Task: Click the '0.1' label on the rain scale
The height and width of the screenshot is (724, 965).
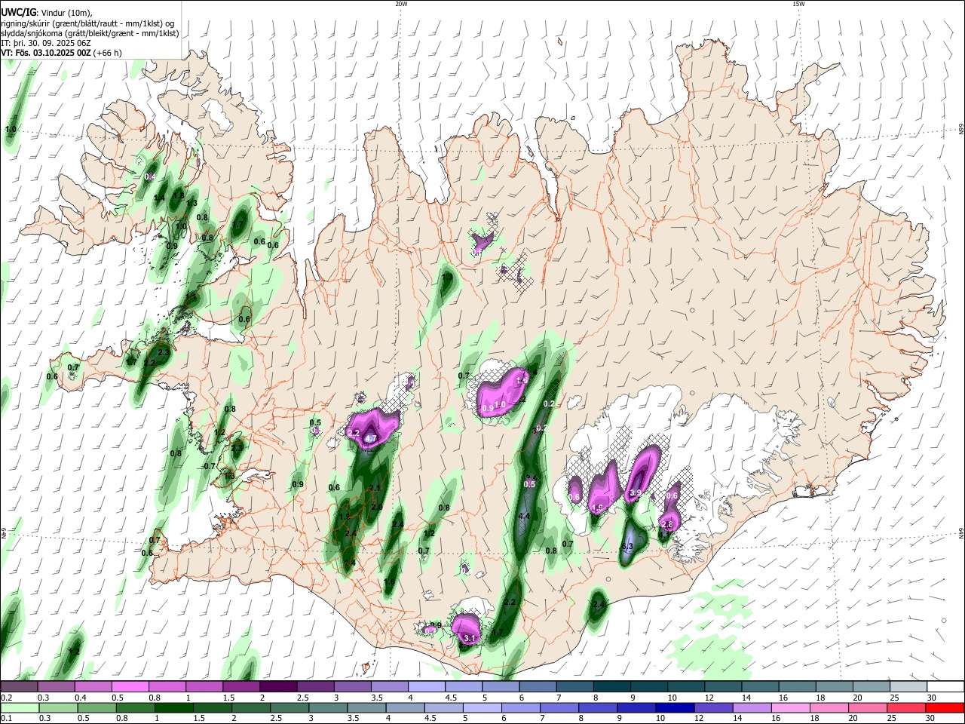Action: (x=6, y=719)
